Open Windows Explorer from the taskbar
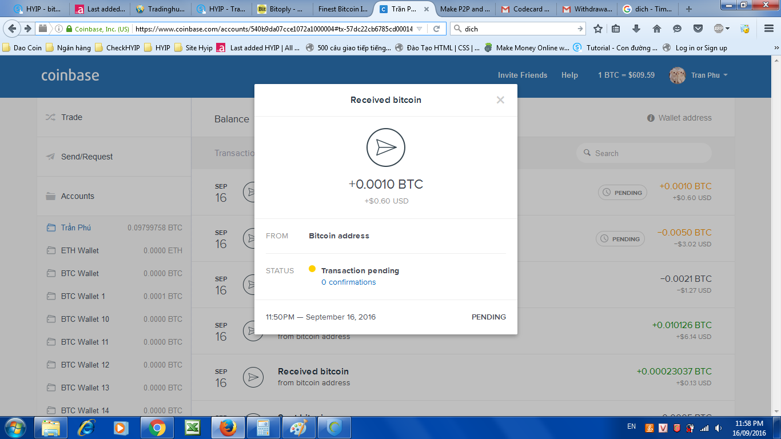 pyautogui.click(x=51, y=428)
